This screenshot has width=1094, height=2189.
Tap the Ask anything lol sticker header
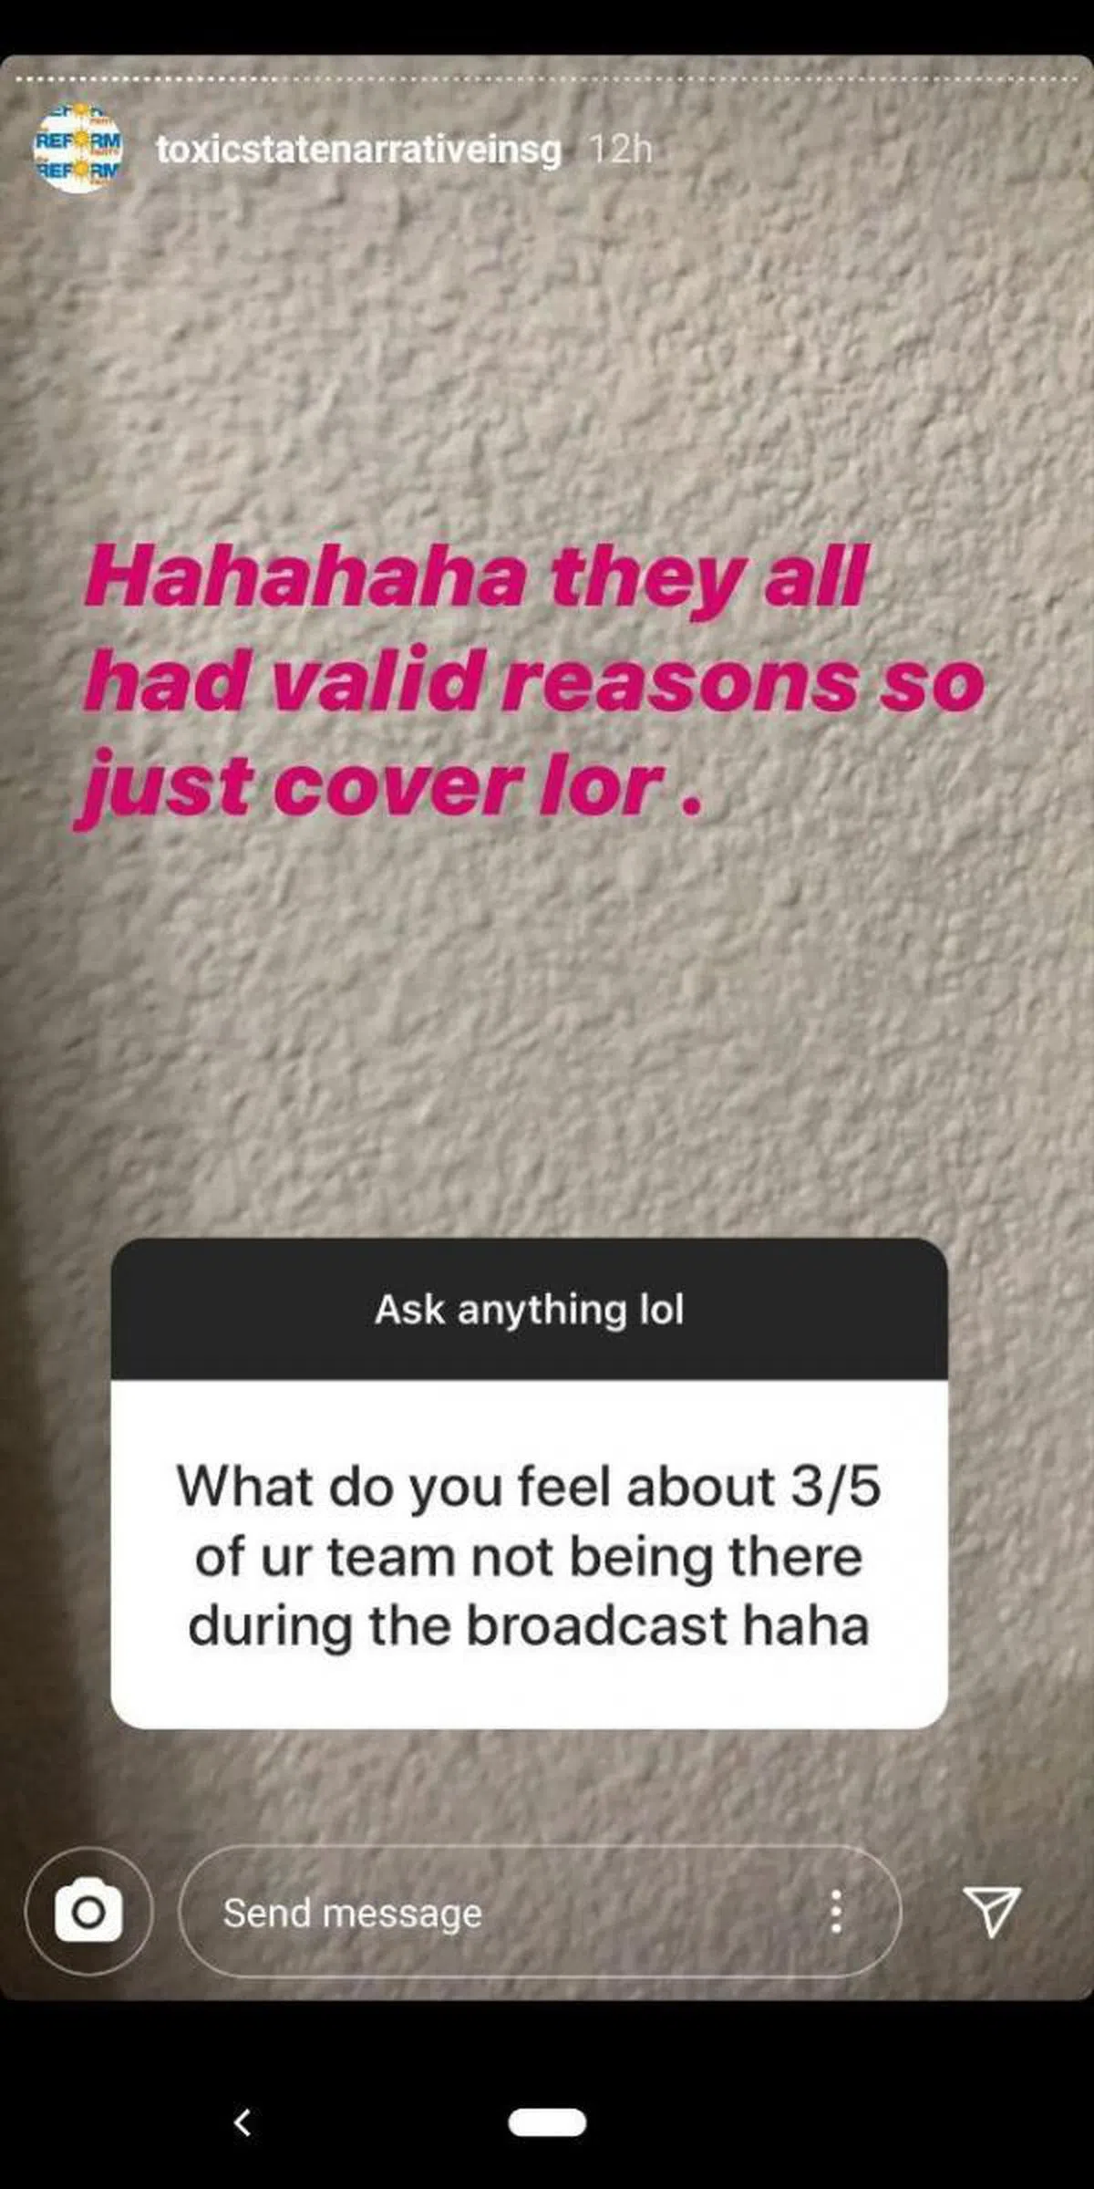click(529, 1309)
